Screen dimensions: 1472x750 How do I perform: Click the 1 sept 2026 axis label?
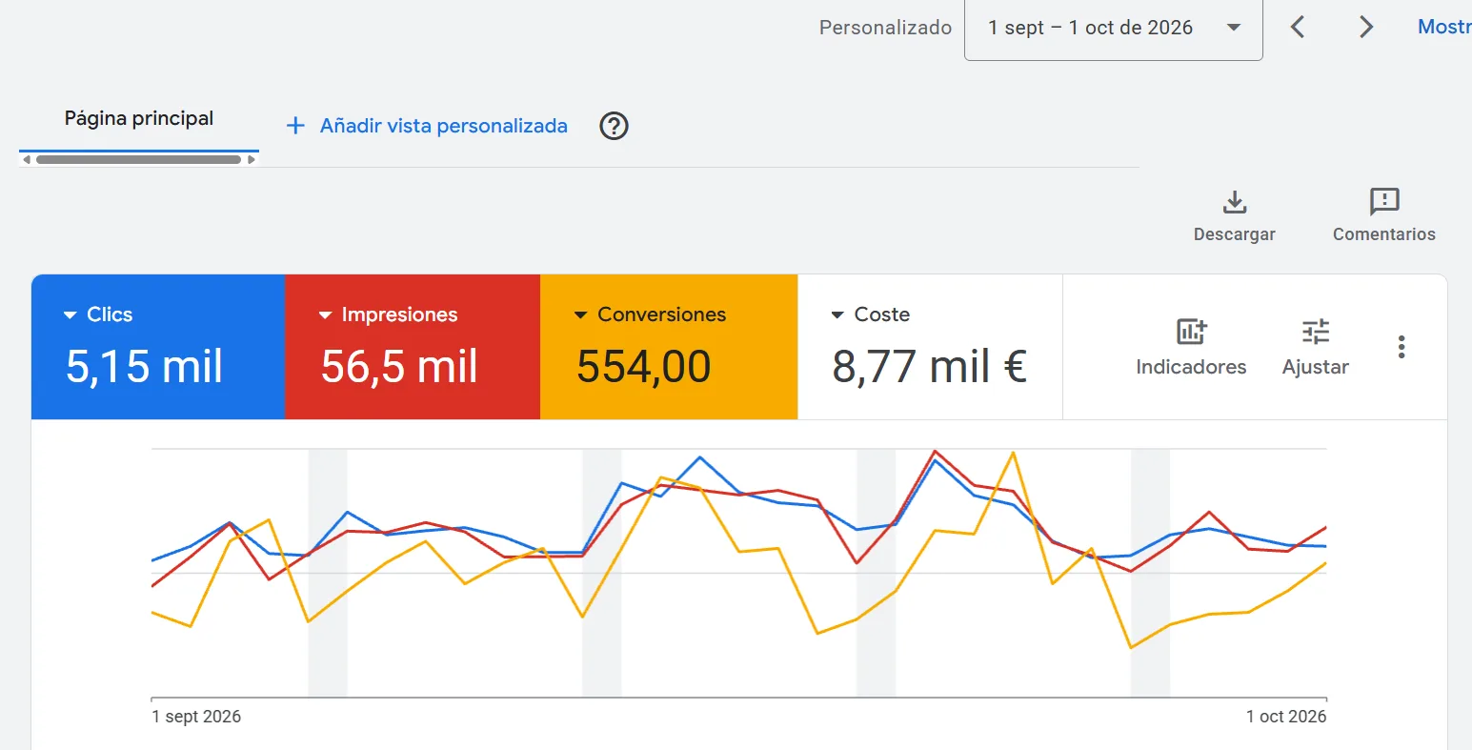196,717
